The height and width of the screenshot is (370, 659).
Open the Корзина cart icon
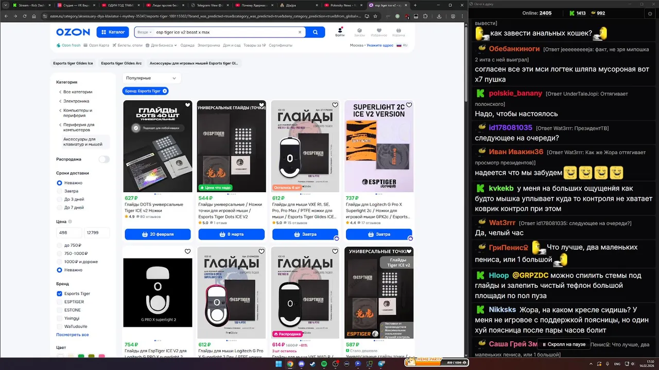click(x=398, y=32)
